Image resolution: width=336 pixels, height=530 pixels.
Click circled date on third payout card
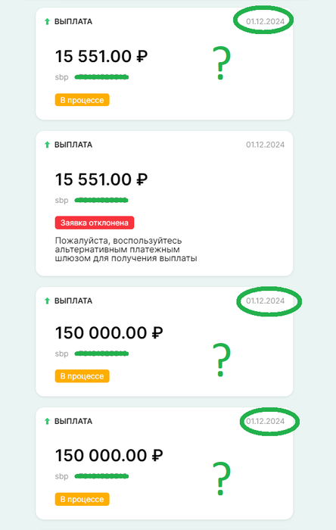[x=265, y=301]
